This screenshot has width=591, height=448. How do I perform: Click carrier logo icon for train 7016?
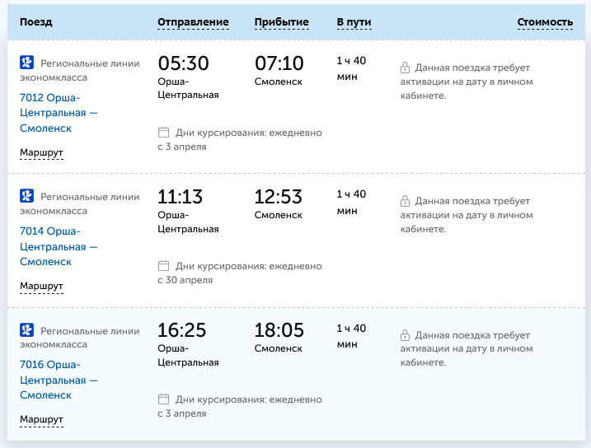(26, 329)
